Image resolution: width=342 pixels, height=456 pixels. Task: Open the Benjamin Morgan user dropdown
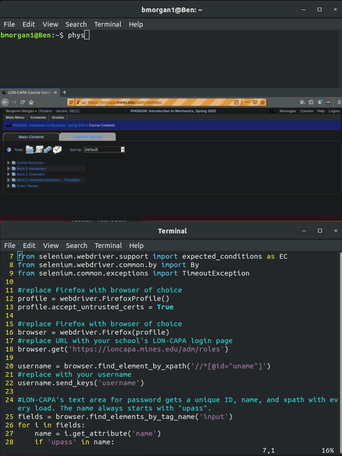[21, 111]
